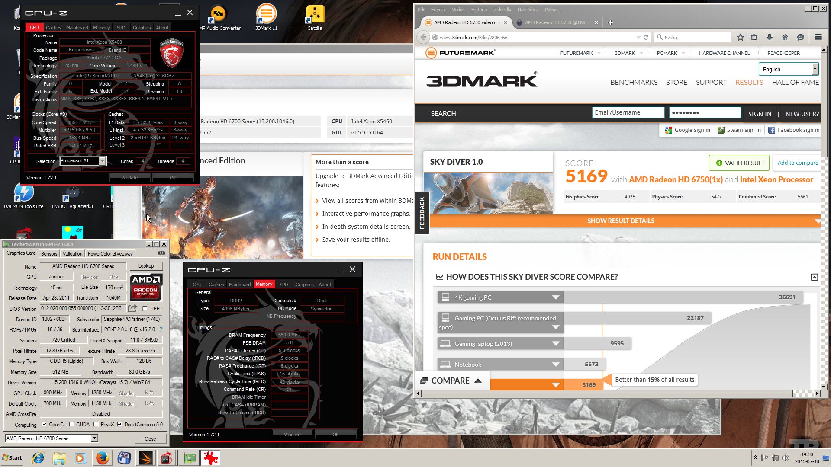Click the Szukaj search box

click(x=692, y=37)
